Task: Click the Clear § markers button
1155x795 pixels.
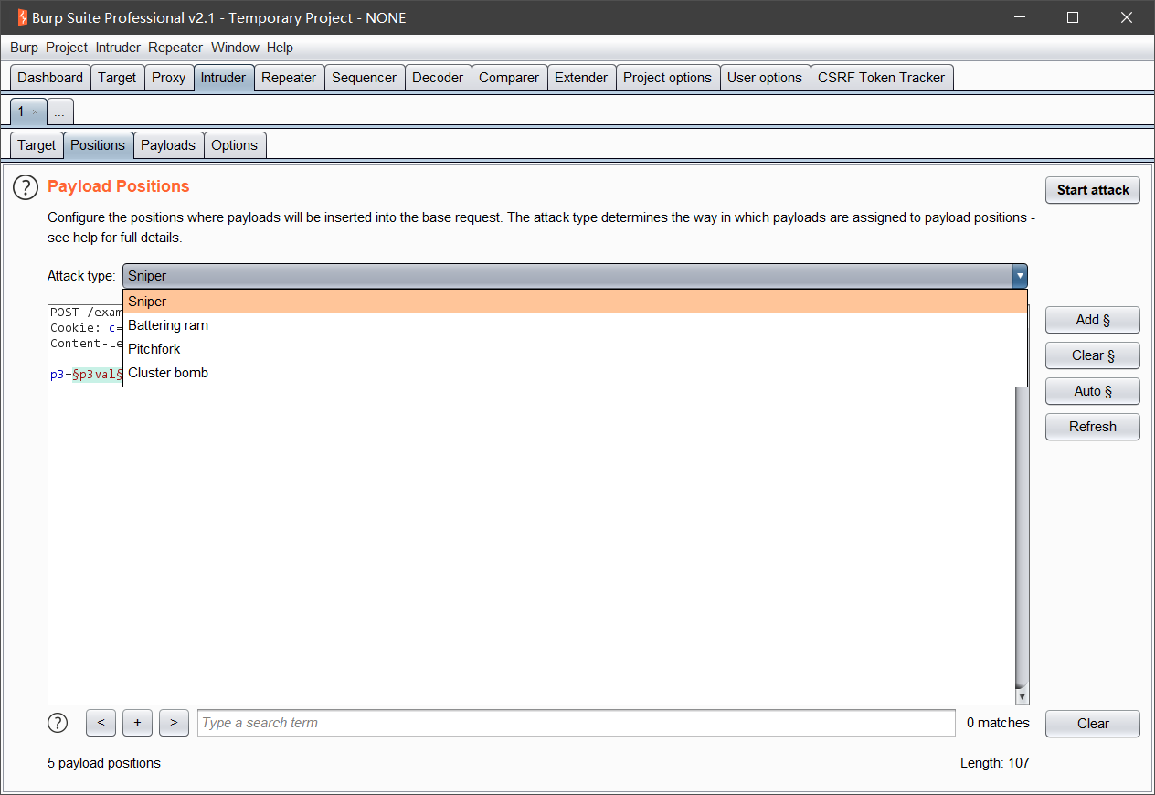Action: click(x=1092, y=355)
